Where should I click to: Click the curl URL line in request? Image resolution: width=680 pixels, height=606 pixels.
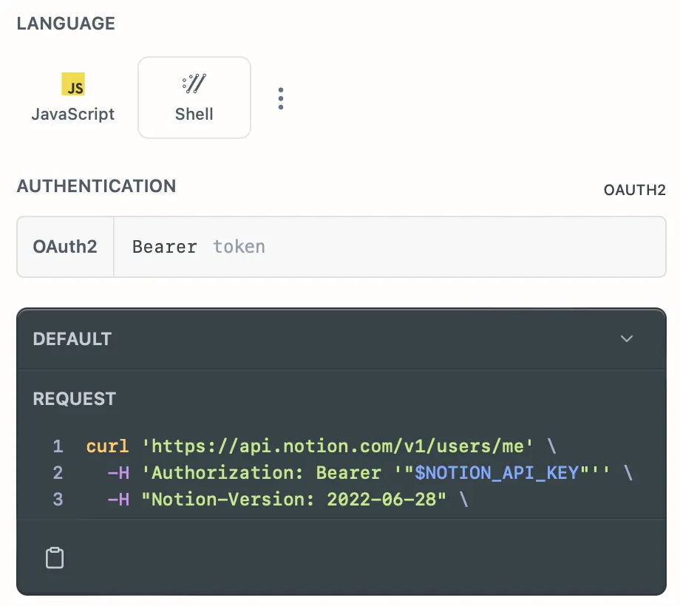[x=321, y=446]
